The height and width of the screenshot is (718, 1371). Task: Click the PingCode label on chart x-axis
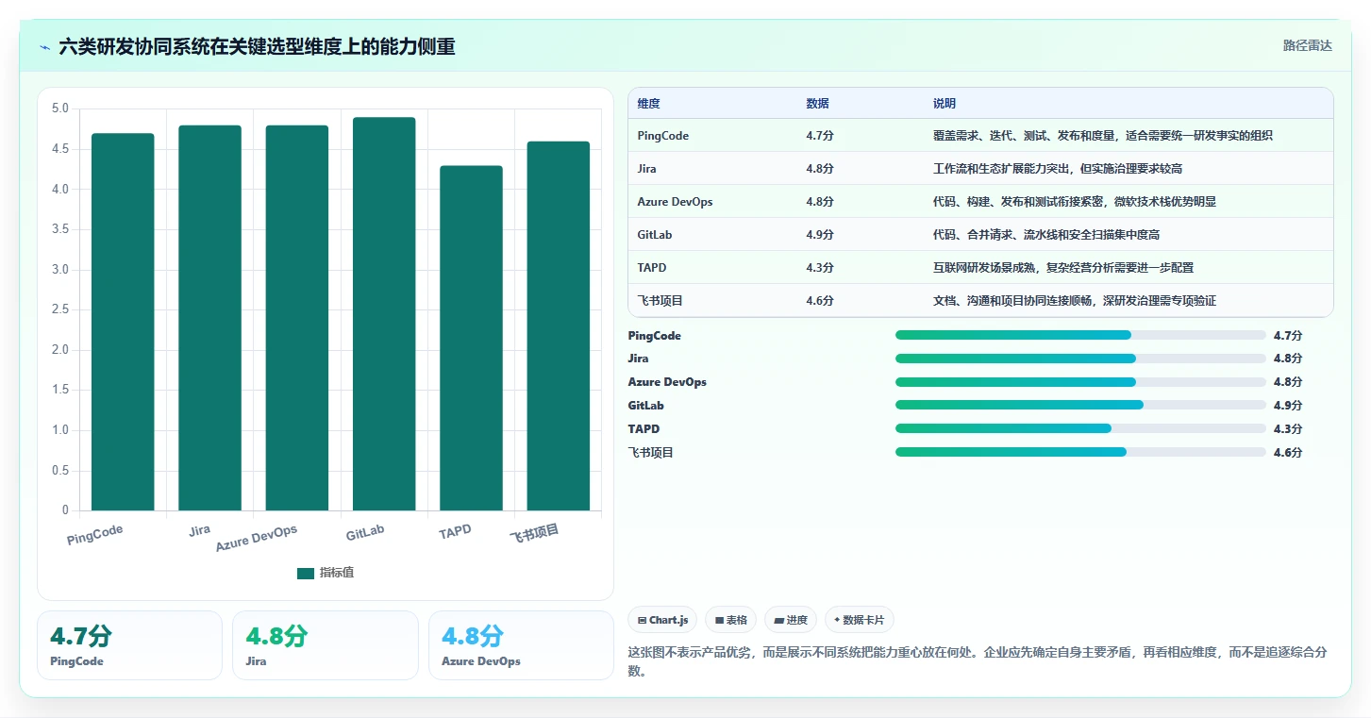[95, 535]
